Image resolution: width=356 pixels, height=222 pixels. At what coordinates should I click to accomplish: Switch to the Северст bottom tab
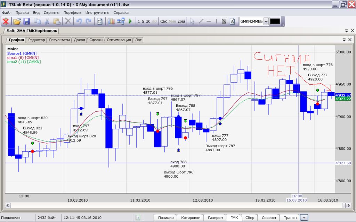click(269, 218)
